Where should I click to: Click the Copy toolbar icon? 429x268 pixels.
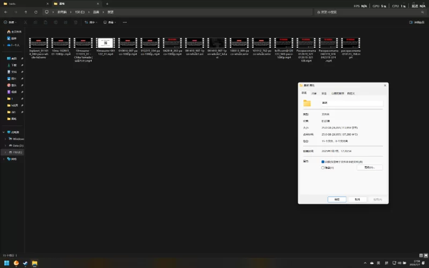[x=35, y=22]
